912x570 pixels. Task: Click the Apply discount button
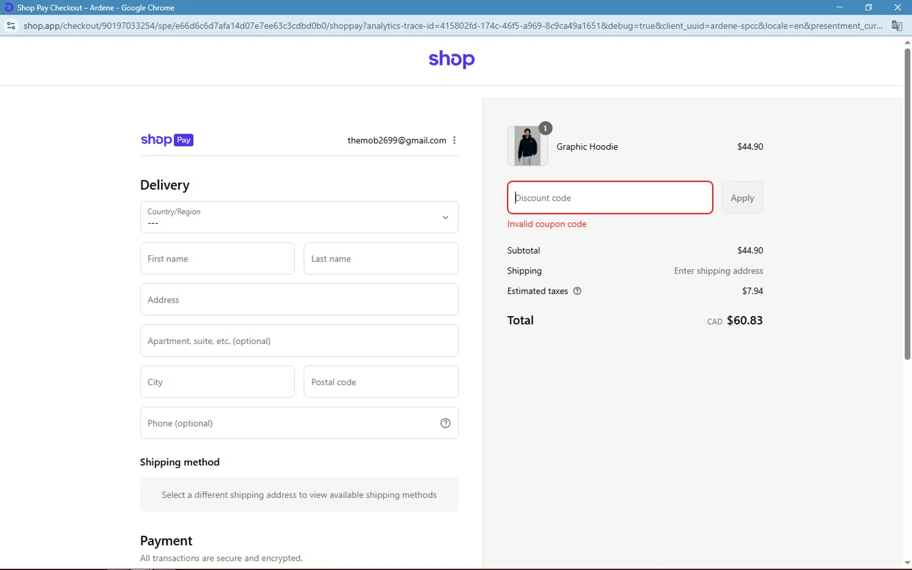pos(742,197)
